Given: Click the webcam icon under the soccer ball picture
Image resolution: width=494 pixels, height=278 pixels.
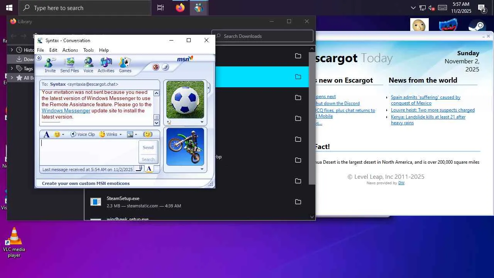Looking at the screenshot, I should click(x=169, y=122).
